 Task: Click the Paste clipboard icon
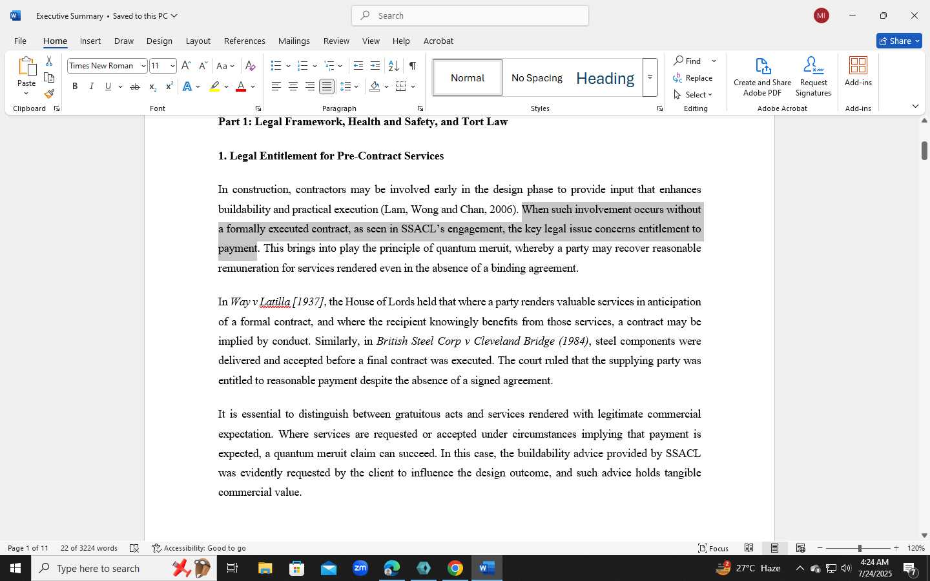(26, 67)
